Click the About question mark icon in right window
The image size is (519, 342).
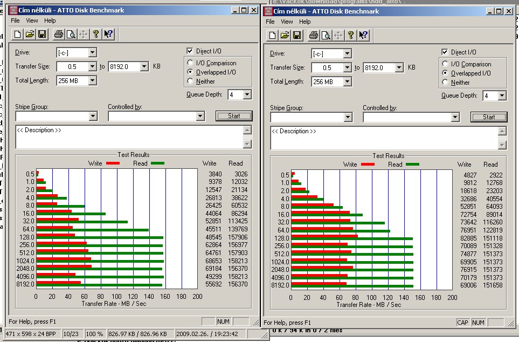click(x=350, y=35)
